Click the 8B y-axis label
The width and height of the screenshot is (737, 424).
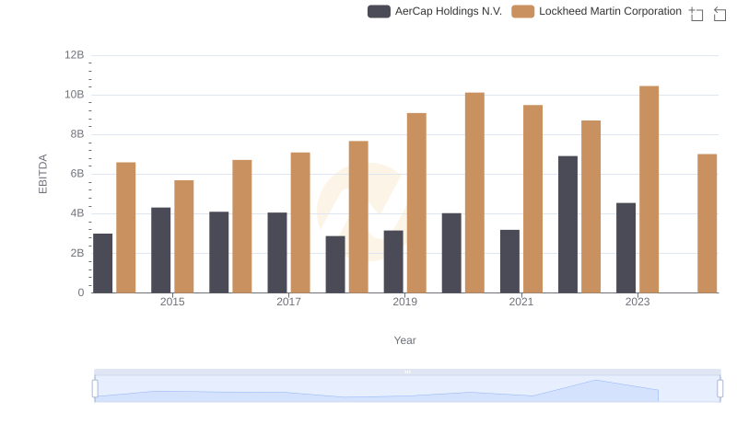pos(77,134)
